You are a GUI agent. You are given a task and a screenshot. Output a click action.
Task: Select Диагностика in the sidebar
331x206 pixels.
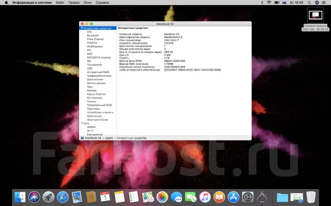(x=95, y=79)
